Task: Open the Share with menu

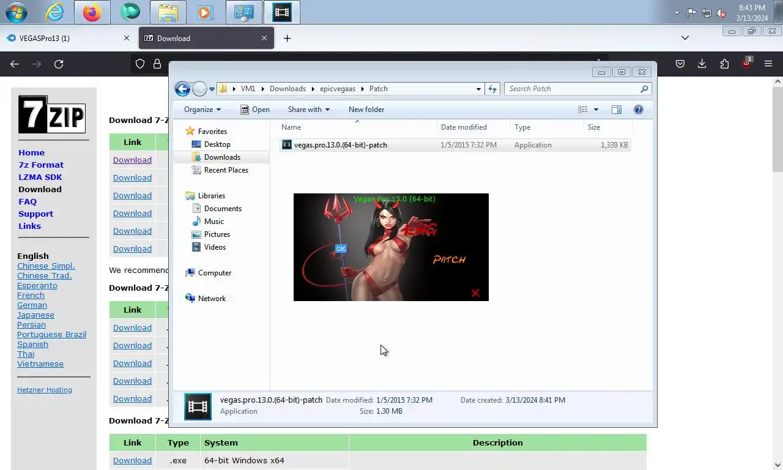Action: pos(309,110)
